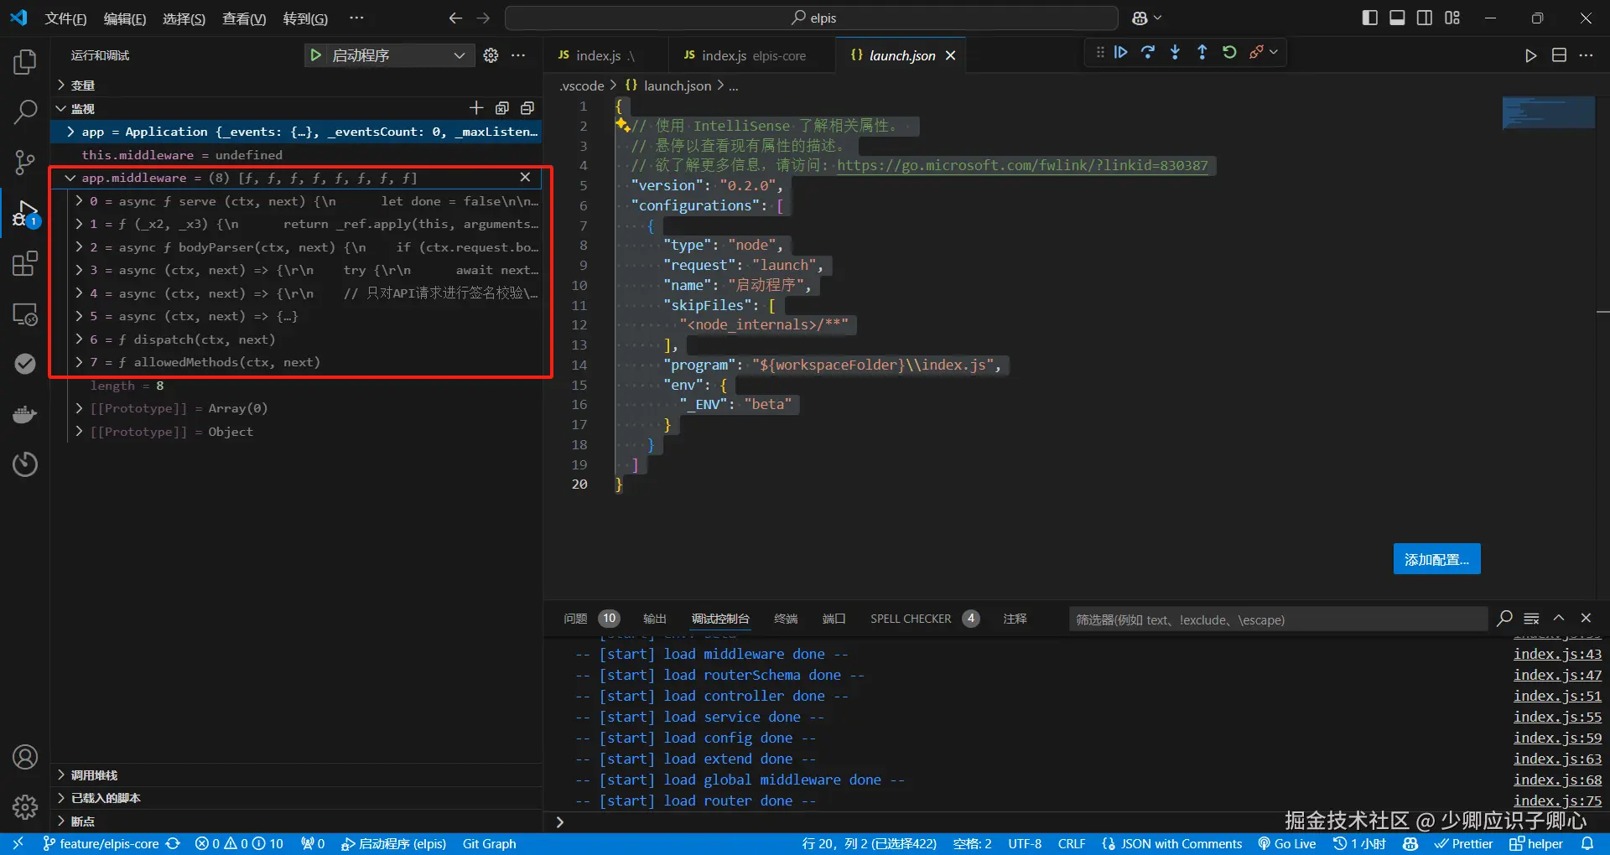The height and width of the screenshot is (855, 1610).
Task: Toggle the bottom panel layout button
Action: [1397, 18]
